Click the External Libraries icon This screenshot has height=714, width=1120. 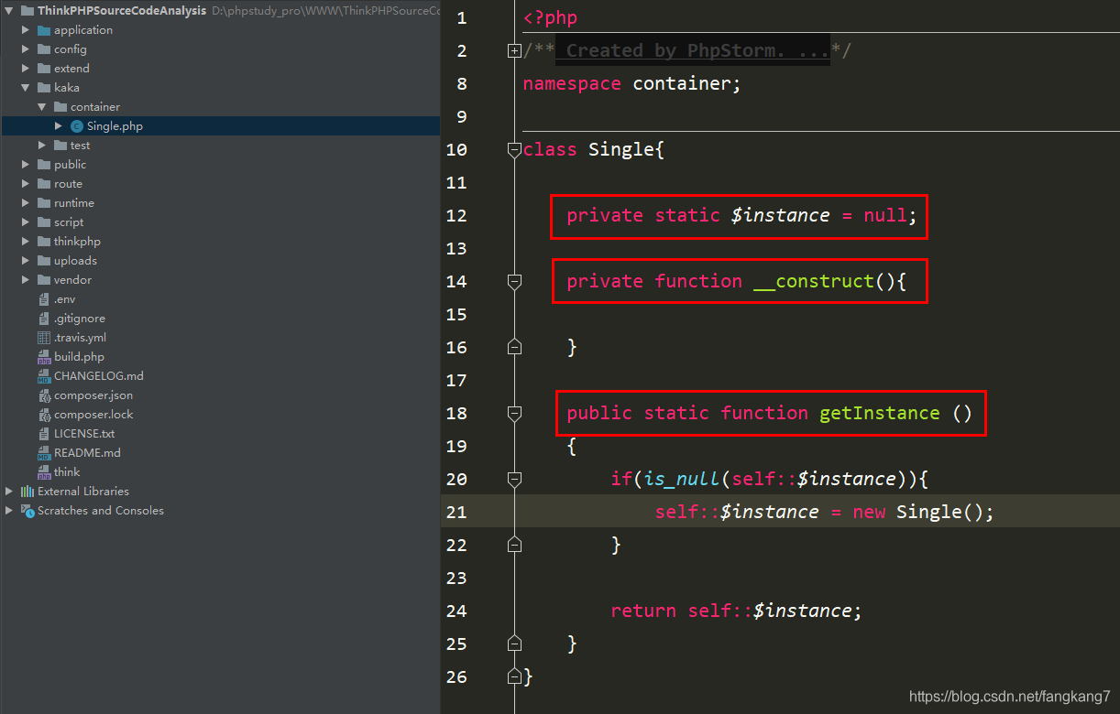click(x=27, y=492)
